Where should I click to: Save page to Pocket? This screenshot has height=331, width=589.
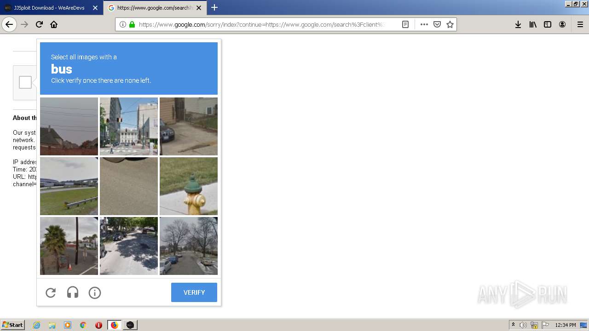(x=437, y=24)
